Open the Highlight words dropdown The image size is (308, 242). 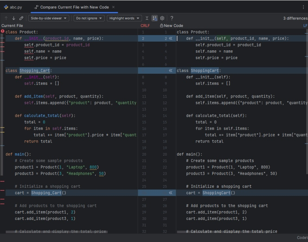point(124,18)
